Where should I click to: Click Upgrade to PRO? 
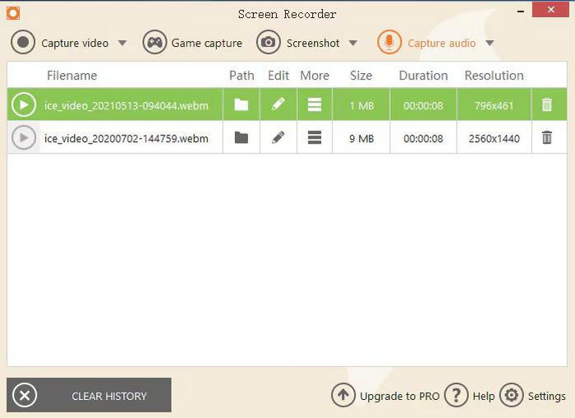[x=386, y=396]
